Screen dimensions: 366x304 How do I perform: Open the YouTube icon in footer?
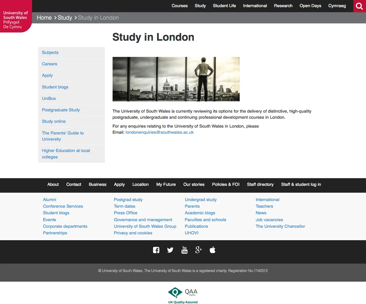pyautogui.click(x=185, y=250)
